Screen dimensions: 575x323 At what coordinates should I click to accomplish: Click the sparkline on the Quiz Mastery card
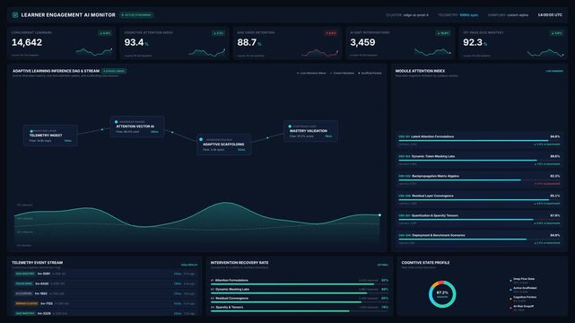(x=545, y=52)
